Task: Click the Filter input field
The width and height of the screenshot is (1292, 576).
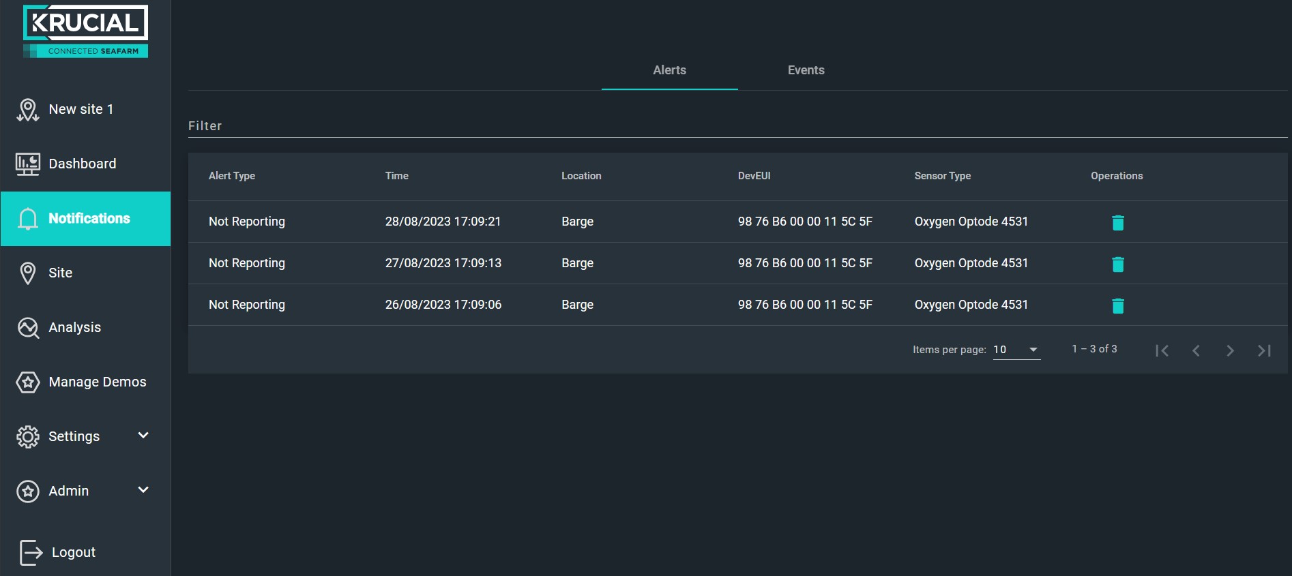Action: click(x=737, y=126)
